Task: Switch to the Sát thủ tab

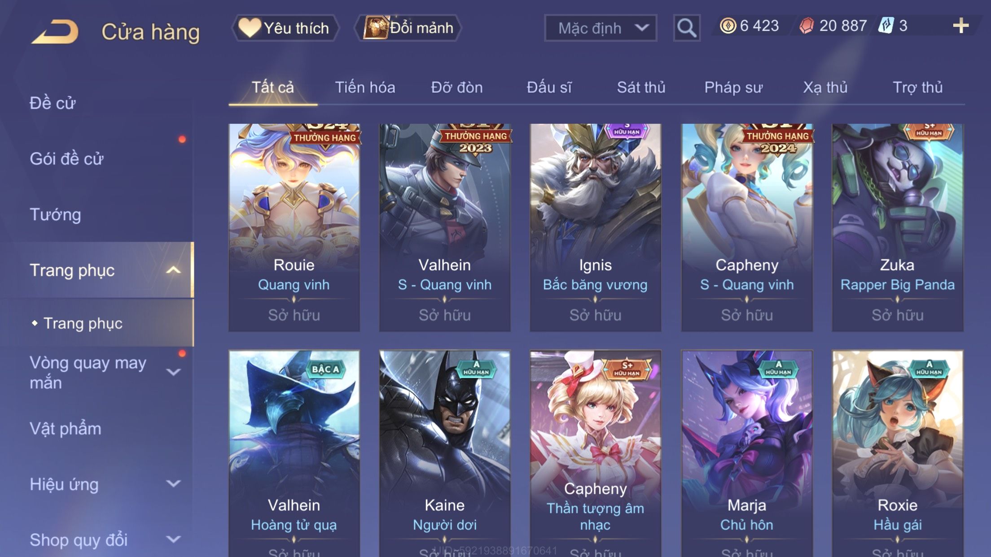Action: click(x=641, y=87)
